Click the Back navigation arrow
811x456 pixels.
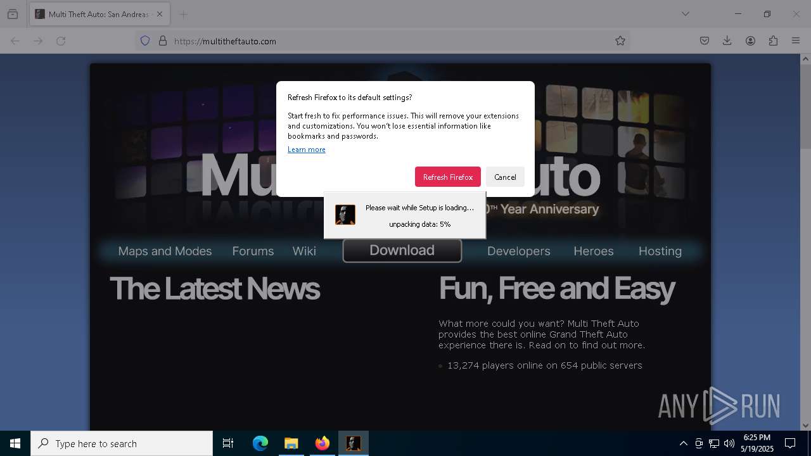tap(15, 41)
